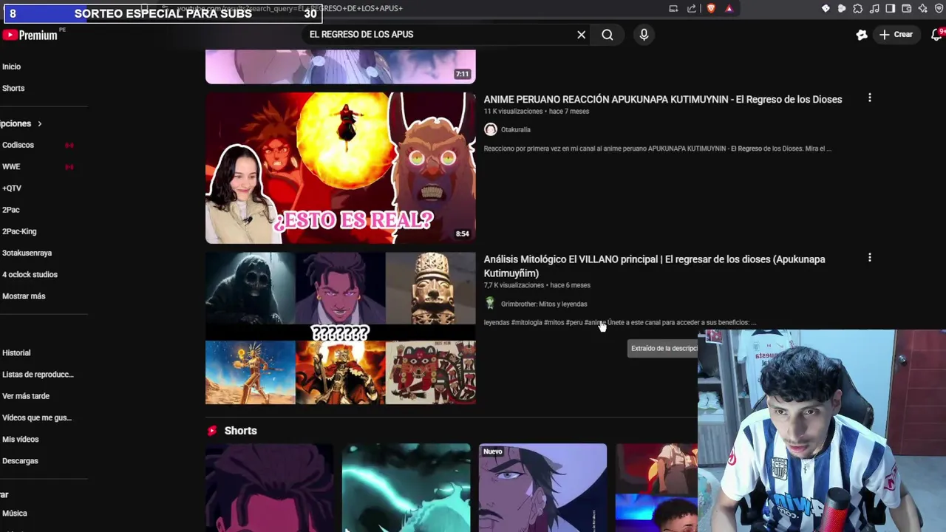Toggle the browser sidebar panel icon
The image size is (946, 532).
[x=891, y=9]
